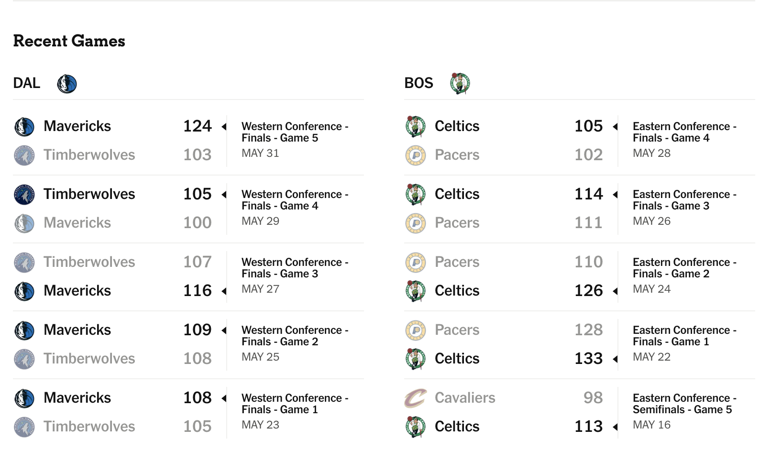Click Timberwolves winning score 105 in Game 4
Viewport: 771px width, 462px height.
(198, 194)
